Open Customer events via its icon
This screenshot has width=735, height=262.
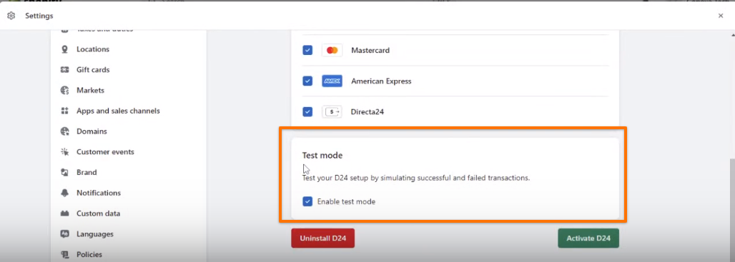click(64, 151)
